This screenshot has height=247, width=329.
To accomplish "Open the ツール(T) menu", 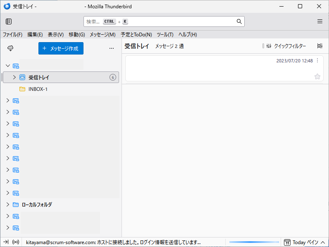I will pyautogui.click(x=165, y=35).
